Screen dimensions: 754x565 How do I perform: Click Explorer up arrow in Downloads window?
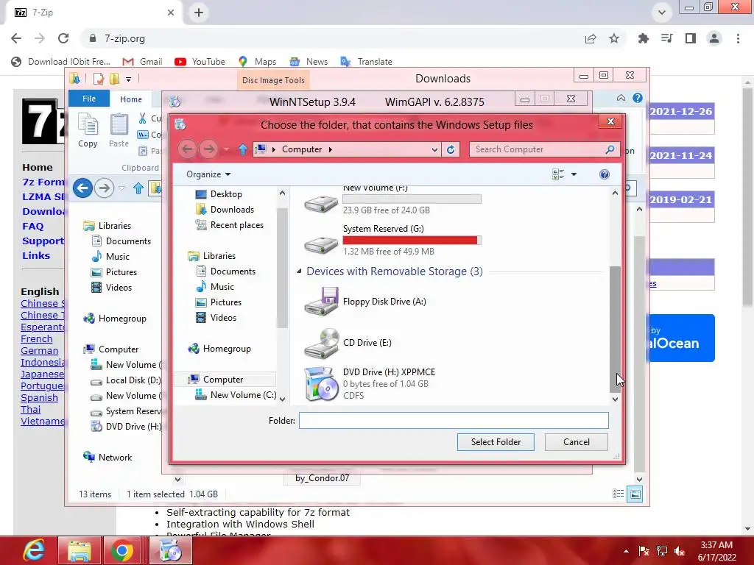point(138,188)
